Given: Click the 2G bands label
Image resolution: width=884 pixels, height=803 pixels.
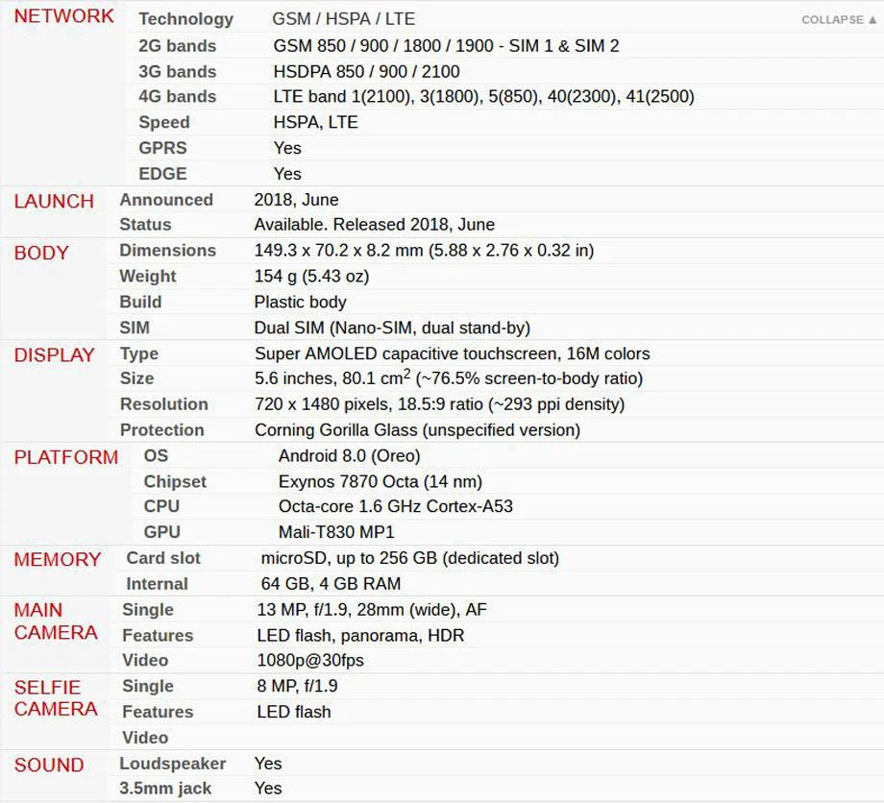Looking at the screenshot, I should 177,46.
